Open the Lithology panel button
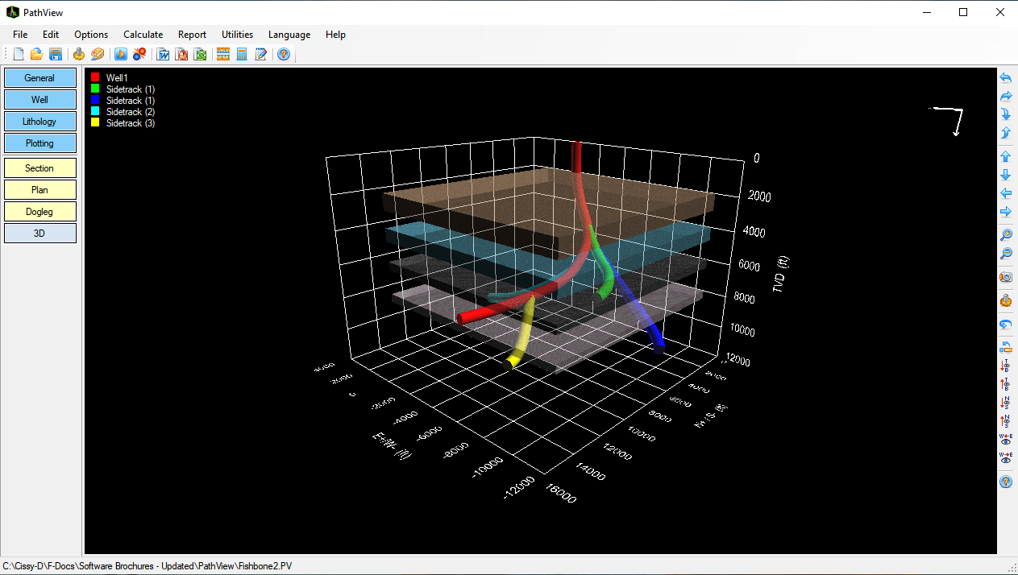The width and height of the screenshot is (1018, 575). click(x=39, y=122)
